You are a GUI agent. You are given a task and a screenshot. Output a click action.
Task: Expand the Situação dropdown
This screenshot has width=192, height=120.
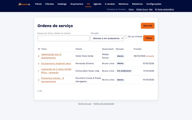[x=107, y=38]
